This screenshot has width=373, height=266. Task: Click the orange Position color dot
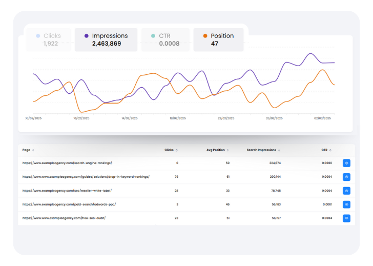[x=205, y=36]
